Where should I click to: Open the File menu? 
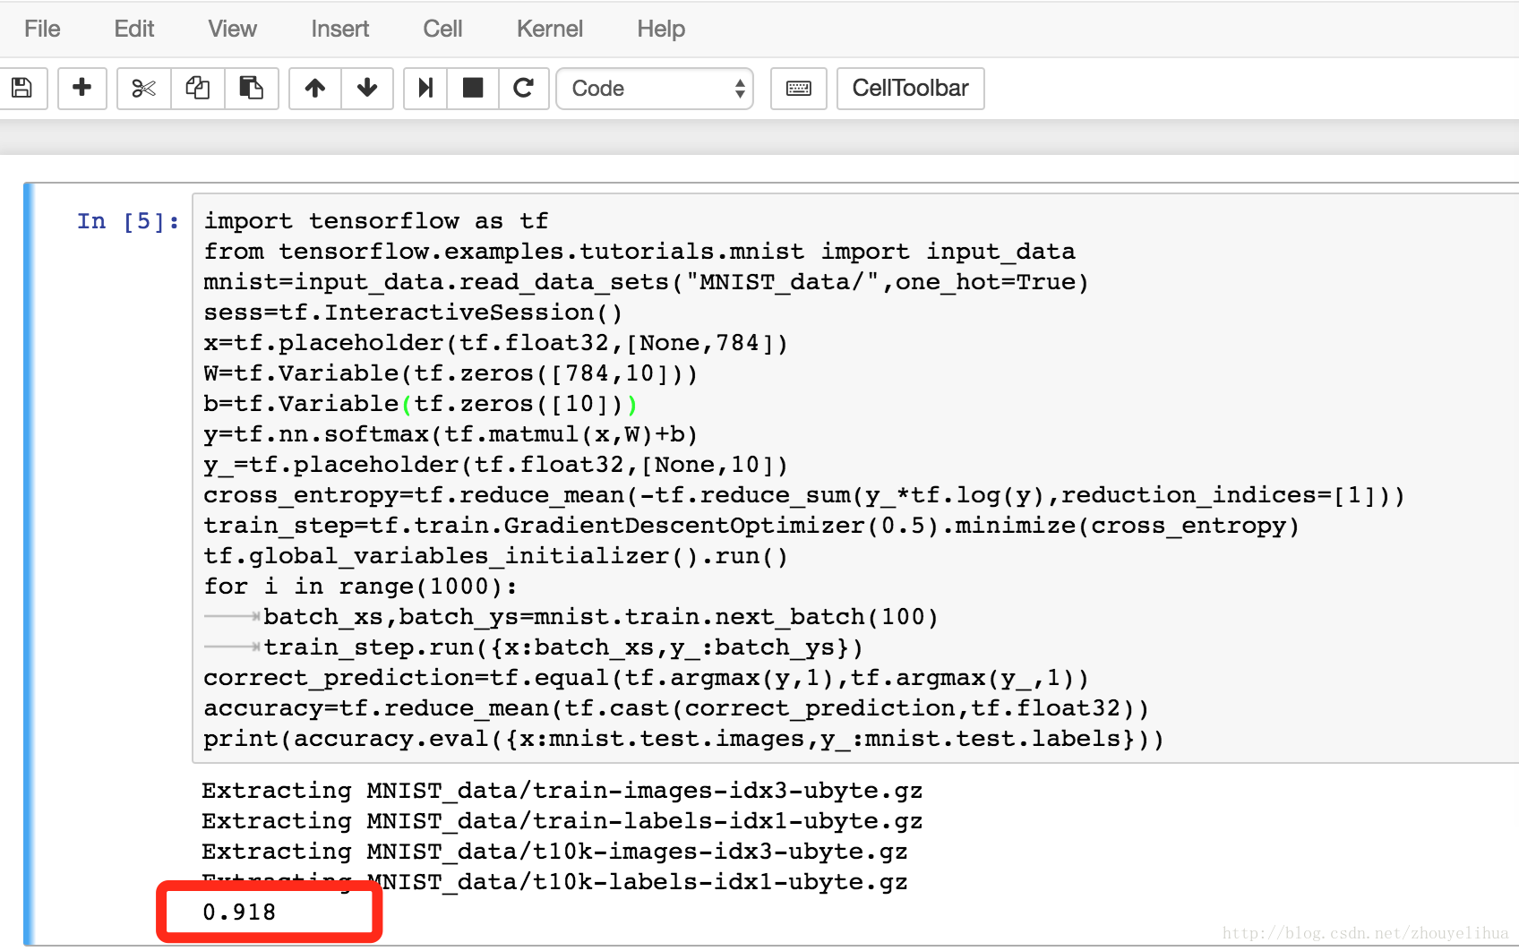pos(42,29)
